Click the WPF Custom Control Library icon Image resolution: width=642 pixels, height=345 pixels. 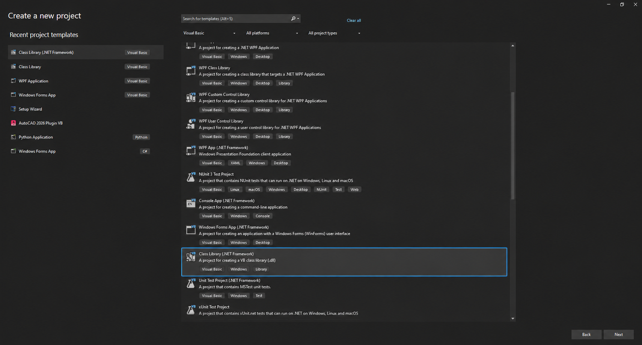[191, 97]
